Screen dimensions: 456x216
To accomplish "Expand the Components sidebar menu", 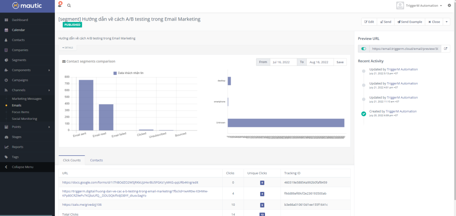I will (28, 70).
